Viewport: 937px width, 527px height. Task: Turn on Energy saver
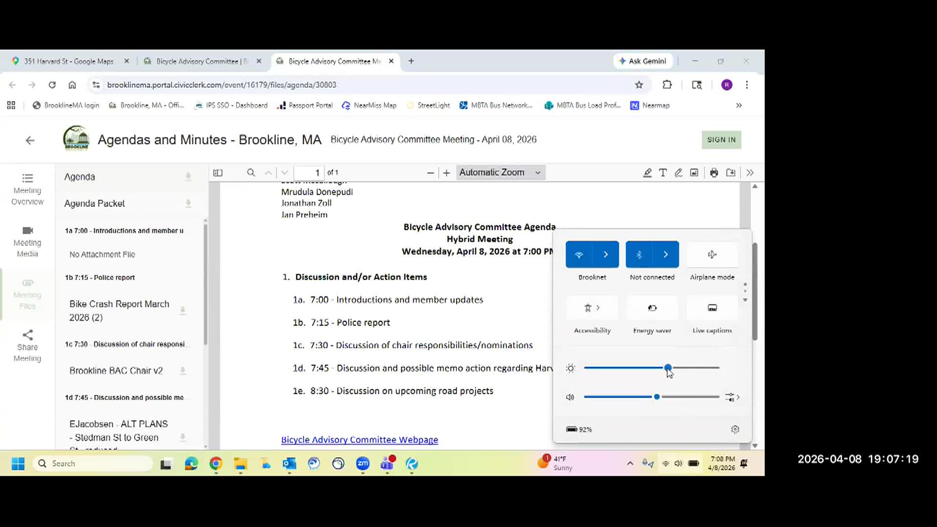pyautogui.click(x=652, y=308)
